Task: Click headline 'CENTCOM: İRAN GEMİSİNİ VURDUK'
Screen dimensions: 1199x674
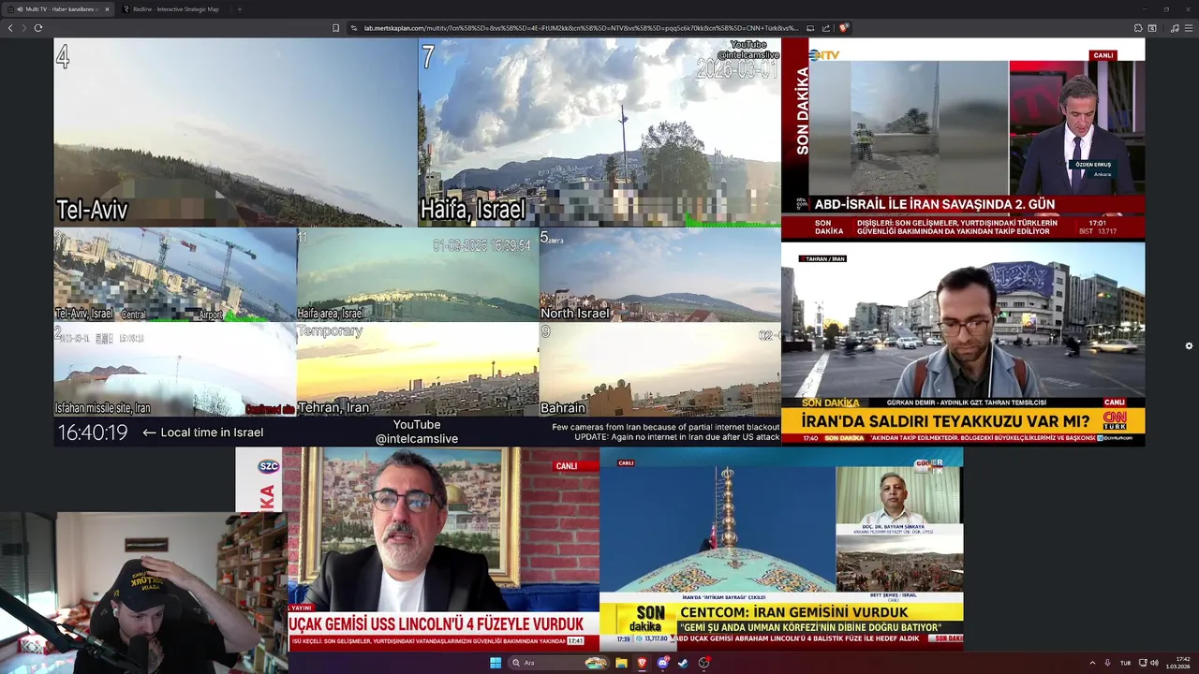Action: (x=793, y=612)
